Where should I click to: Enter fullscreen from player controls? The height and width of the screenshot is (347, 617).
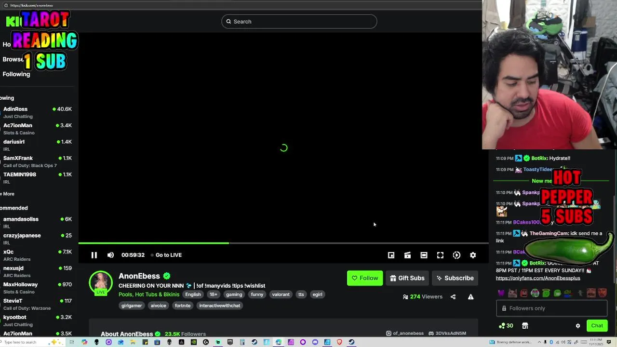(440, 255)
